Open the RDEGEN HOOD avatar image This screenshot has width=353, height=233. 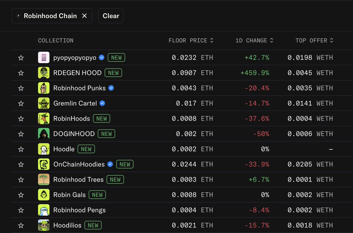click(44, 73)
